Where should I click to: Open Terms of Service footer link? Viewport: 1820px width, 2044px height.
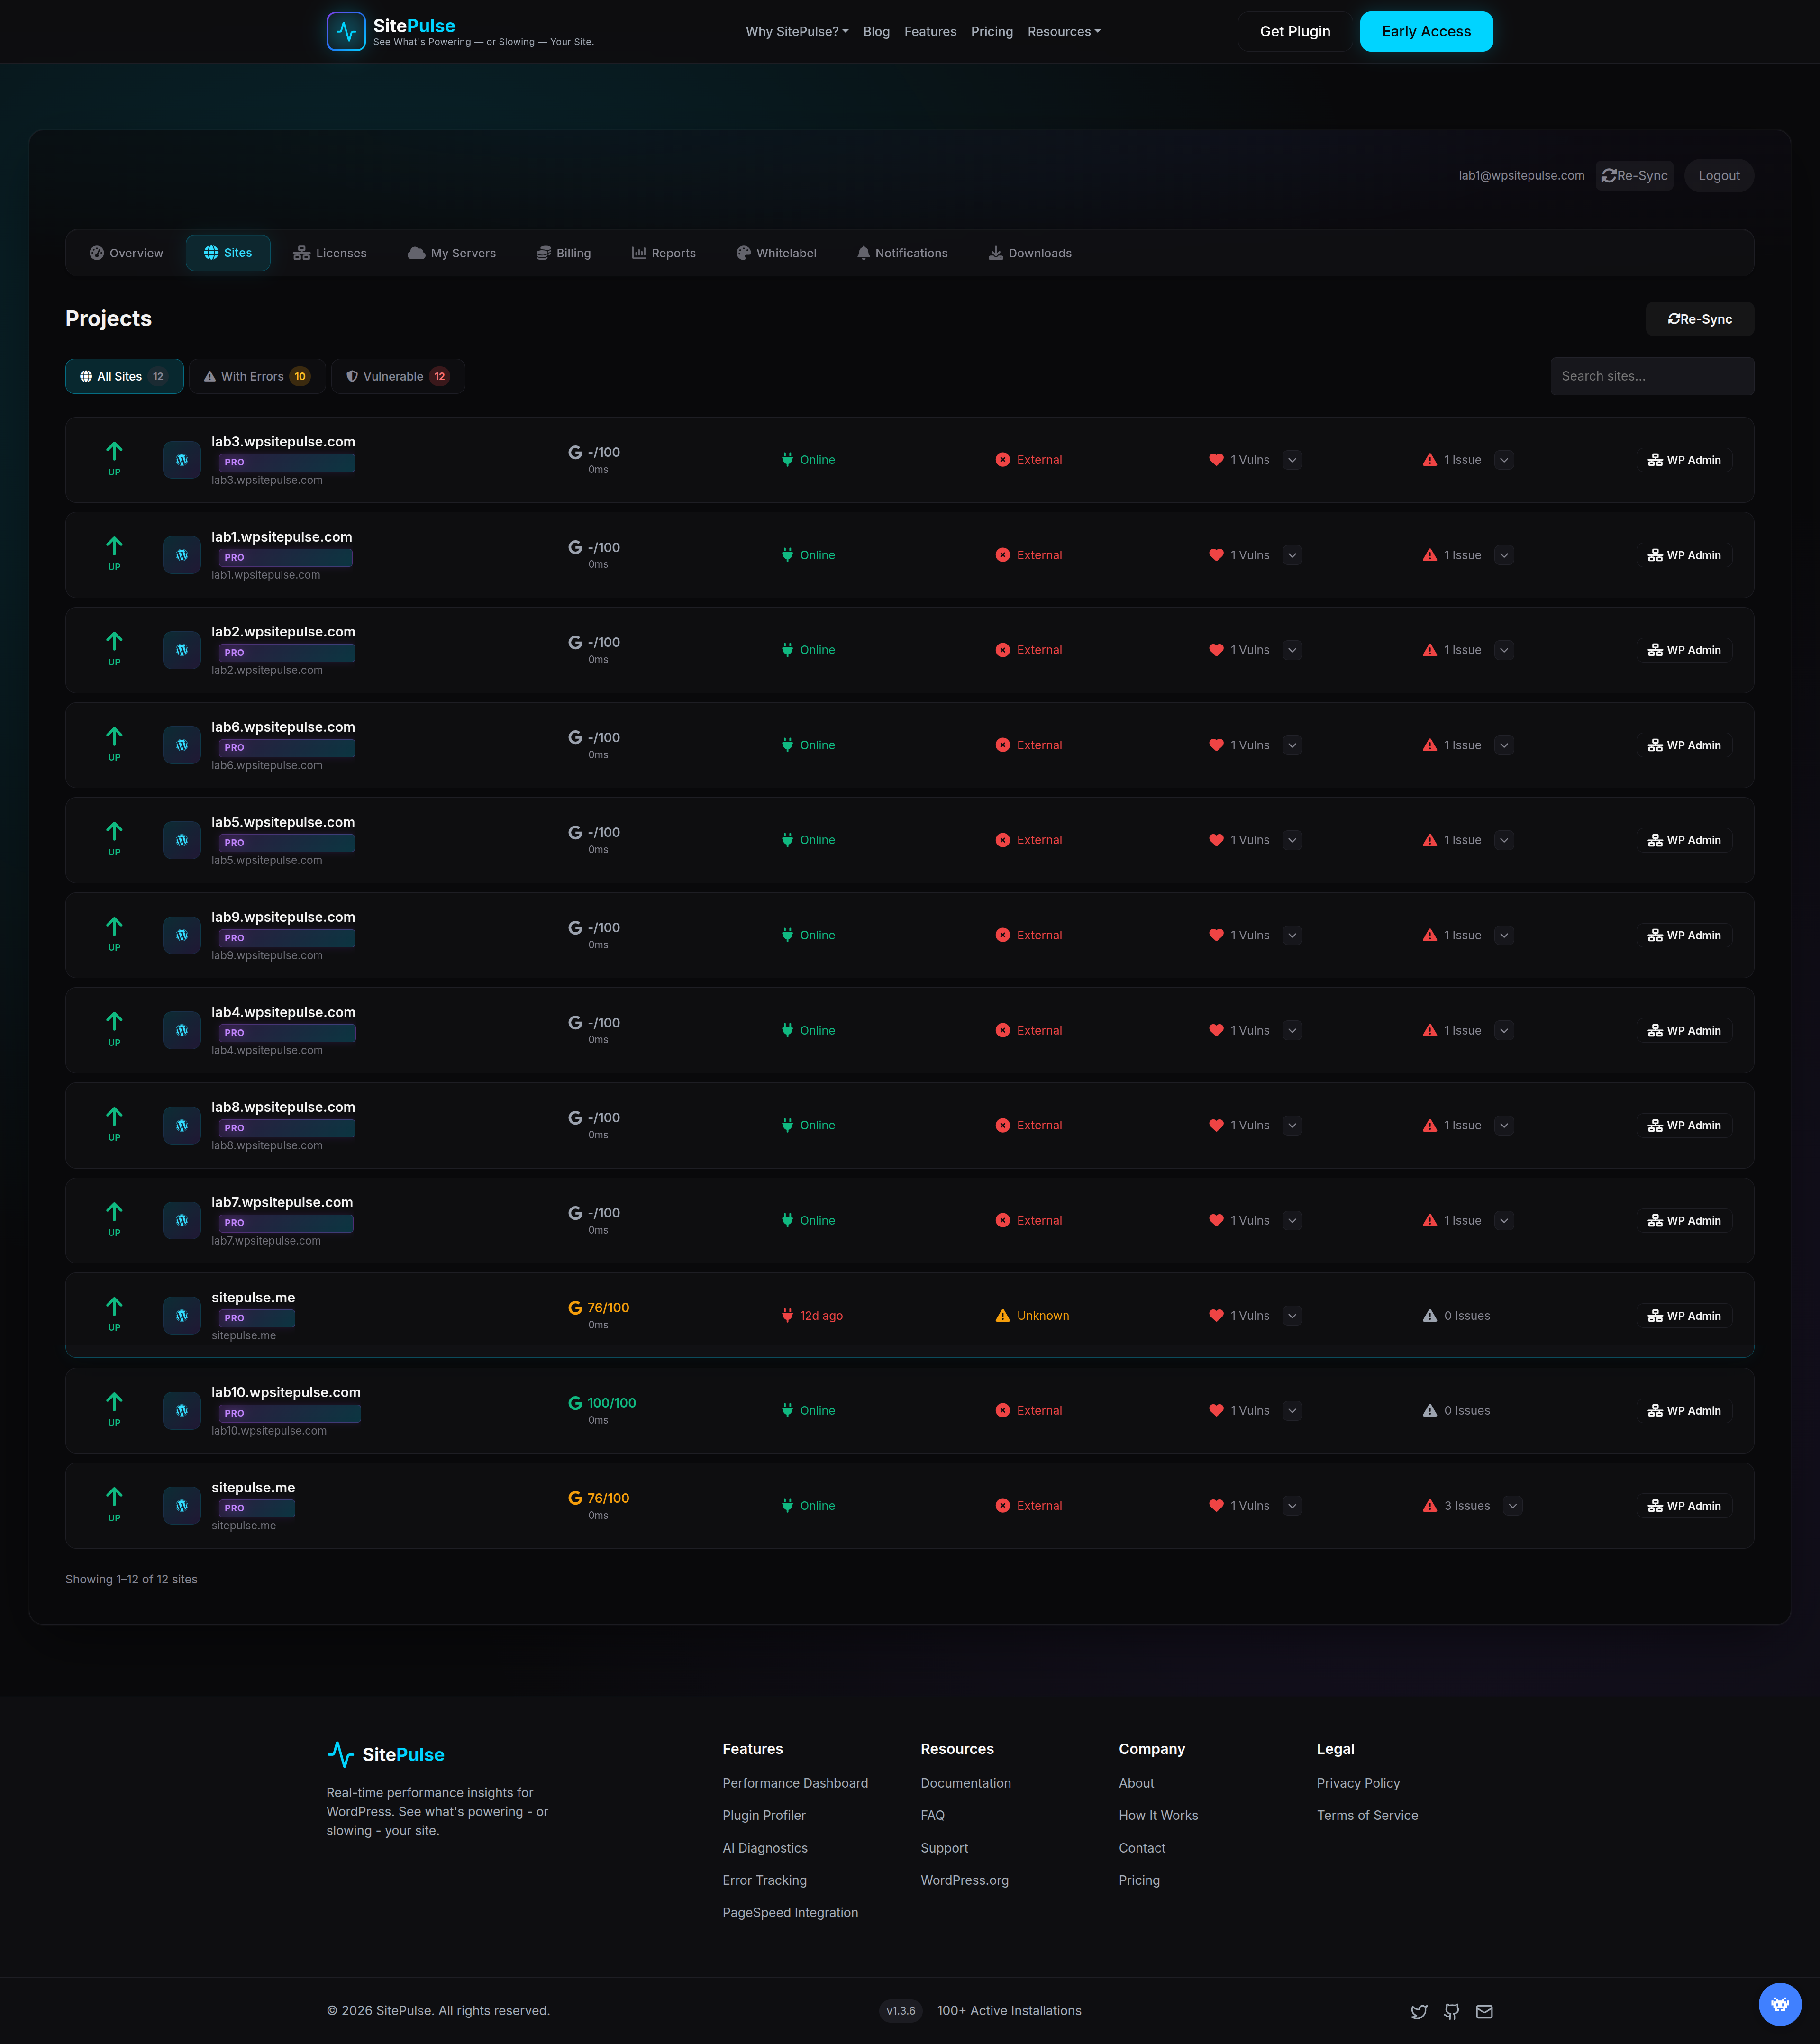[1367, 1815]
